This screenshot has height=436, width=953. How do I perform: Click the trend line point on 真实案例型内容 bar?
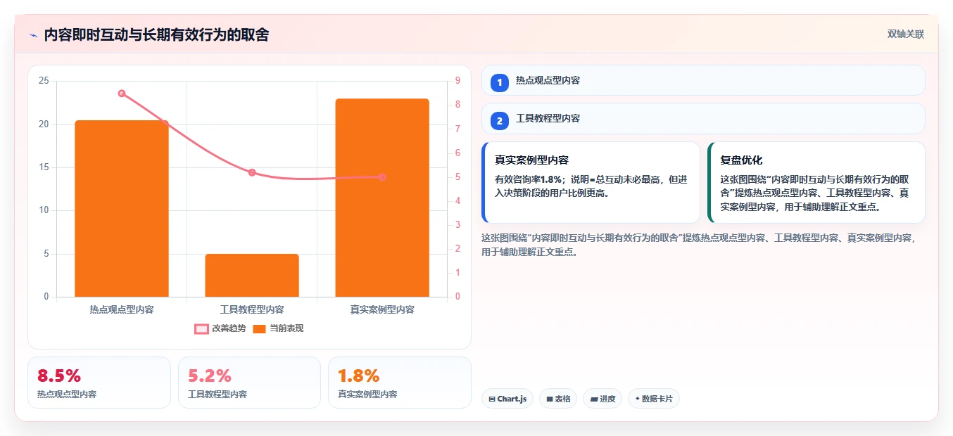point(382,177)
